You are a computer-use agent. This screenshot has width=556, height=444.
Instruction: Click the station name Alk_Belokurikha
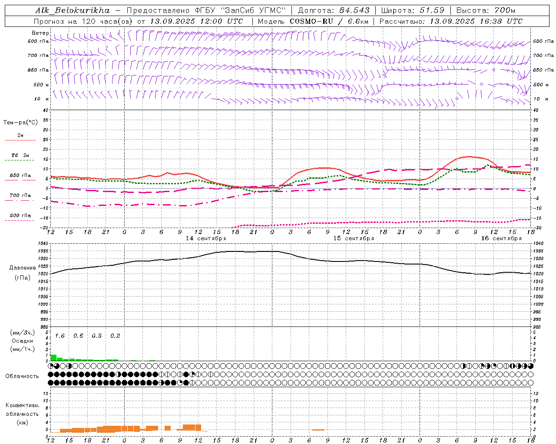73,10
